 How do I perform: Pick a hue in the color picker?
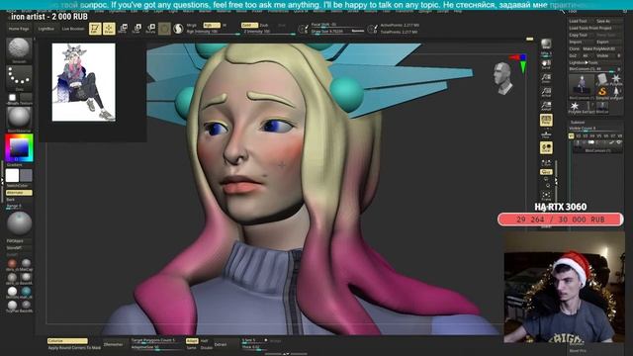[19, 148]
